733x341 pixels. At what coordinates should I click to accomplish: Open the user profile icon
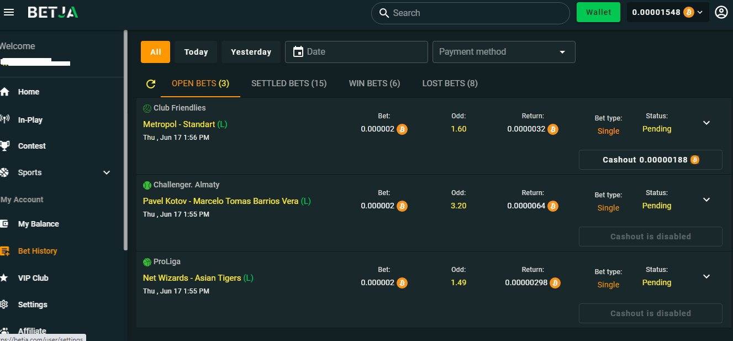721,12
